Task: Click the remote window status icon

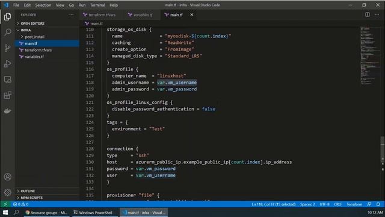Action: tap(5, 204)
